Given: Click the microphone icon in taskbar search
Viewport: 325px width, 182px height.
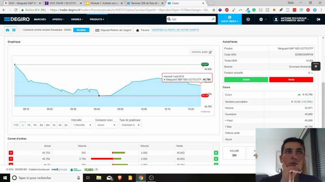Looking at the screenshot, I should pos(79,178).
